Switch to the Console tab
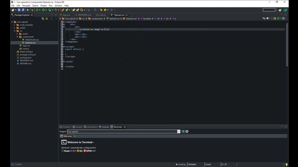 click(104, 127)
